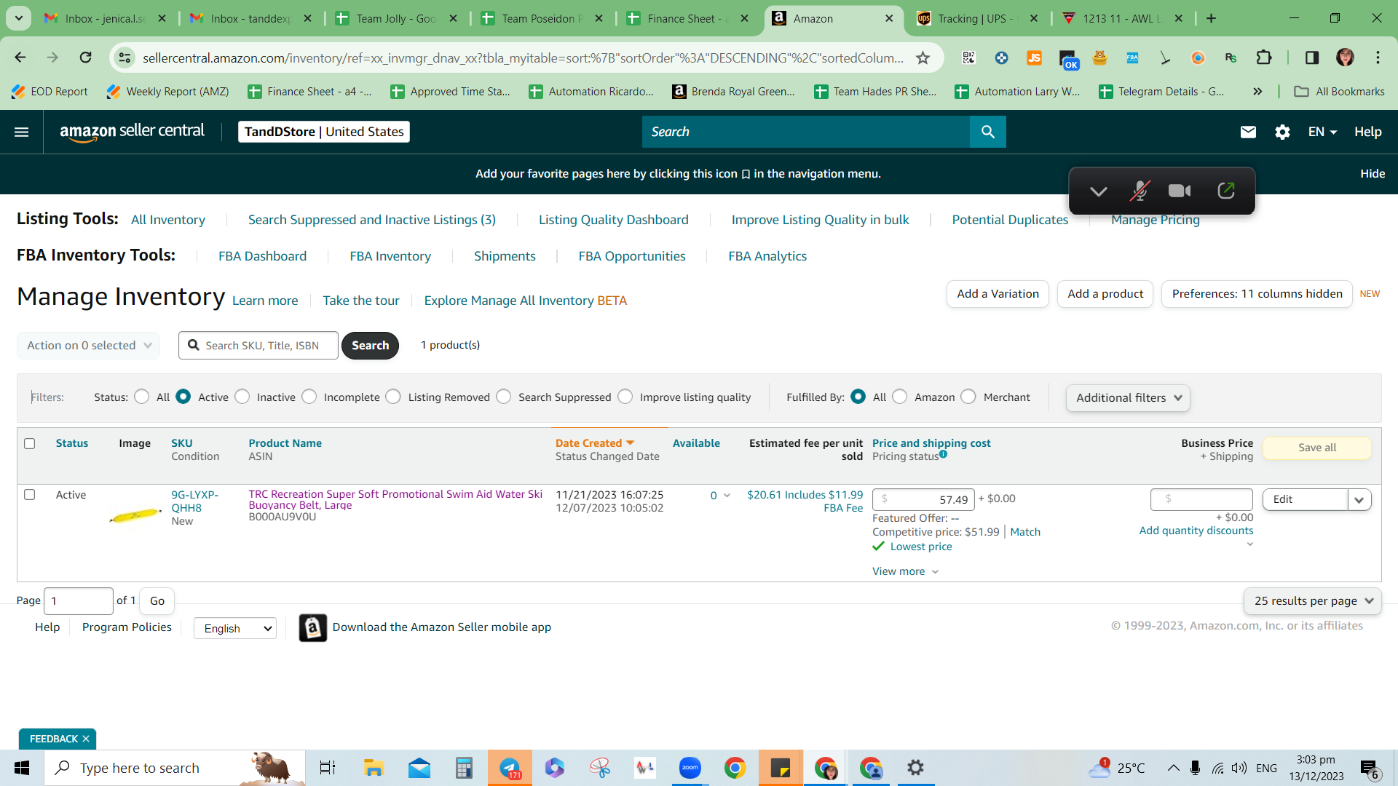The height and width of the screenshot is (786, 1398).
Task: Open the FBA Inventory tool link
Action: coord(390,256)
